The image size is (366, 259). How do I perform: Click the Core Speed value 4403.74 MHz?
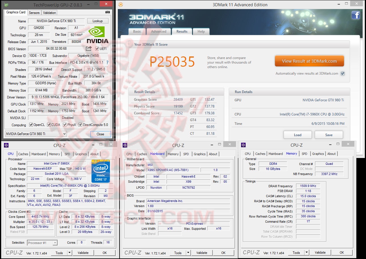click(x=40, y=217)
